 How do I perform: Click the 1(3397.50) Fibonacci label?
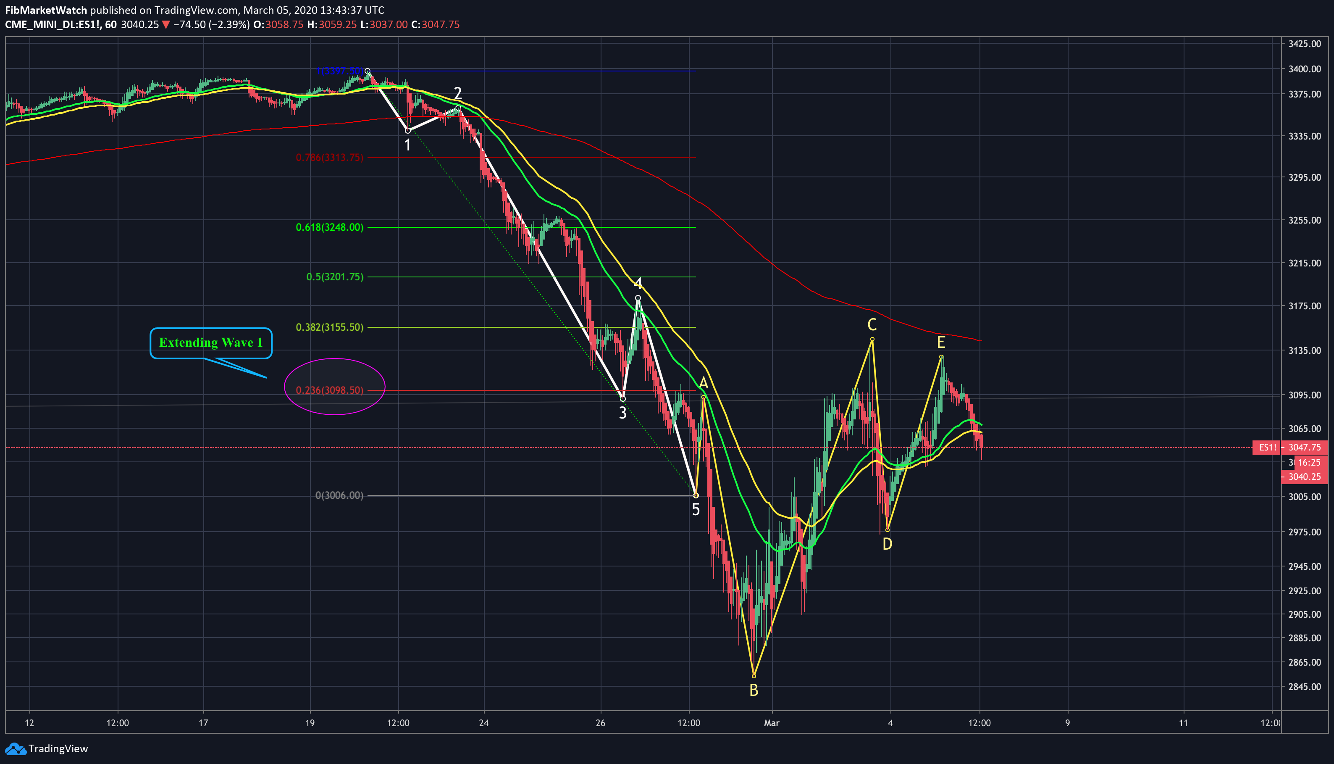(x=340, y=70)
